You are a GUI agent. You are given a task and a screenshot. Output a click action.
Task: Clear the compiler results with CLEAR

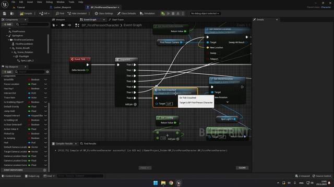pos(242,168)
